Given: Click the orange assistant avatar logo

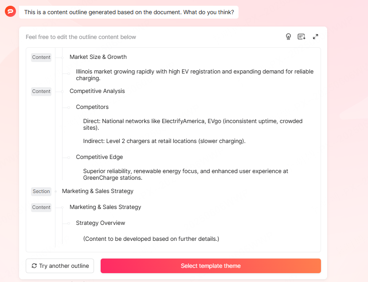Looking at the screenshot, I should pyautogui.click(x=10, y=12).
